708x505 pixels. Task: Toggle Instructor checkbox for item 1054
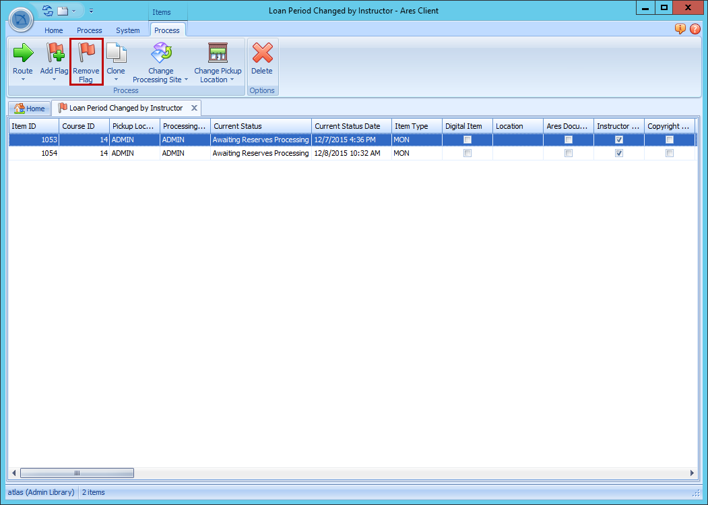click(619, 153)
